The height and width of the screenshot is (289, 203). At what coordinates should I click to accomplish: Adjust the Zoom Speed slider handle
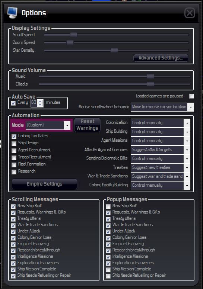[70, 42]
